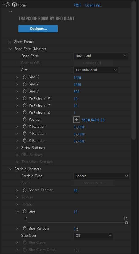This screenshot has width=139, height=254.
Task: Select the Form effect name
Action: pos(22,5)
